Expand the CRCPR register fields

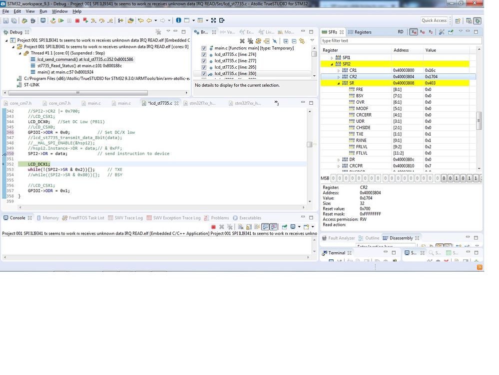point(338,166)
